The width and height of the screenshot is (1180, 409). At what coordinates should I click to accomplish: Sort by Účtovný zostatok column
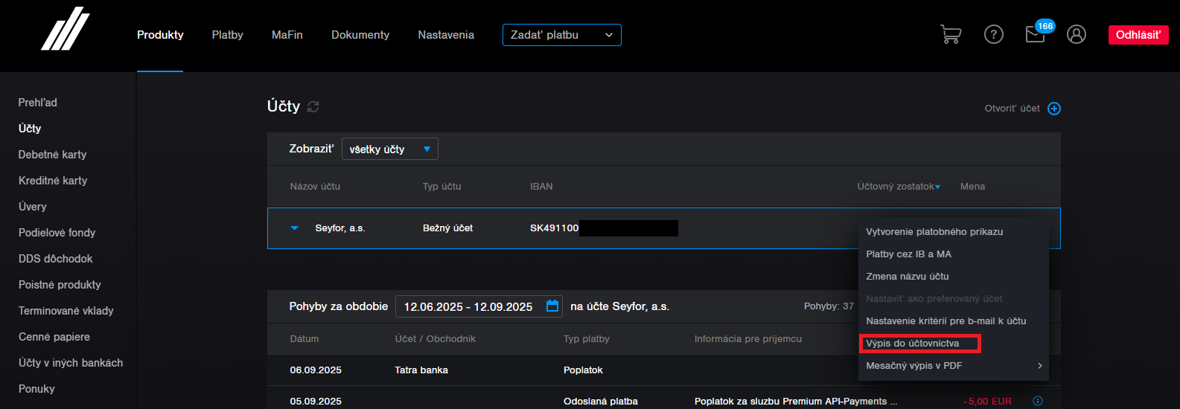click(x=899, y=187)
